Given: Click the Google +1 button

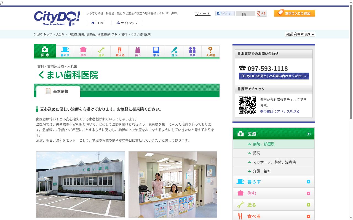Looking at the screenshot, I should 262,13.
